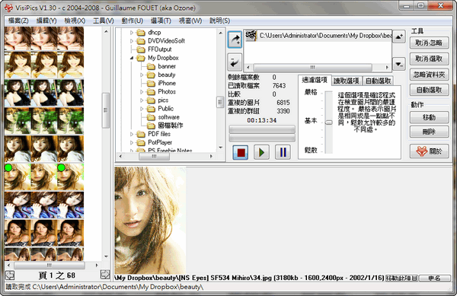Click the first thumbnail in the top row
Viewport: 457px width, 296px height.
[18, 38]
